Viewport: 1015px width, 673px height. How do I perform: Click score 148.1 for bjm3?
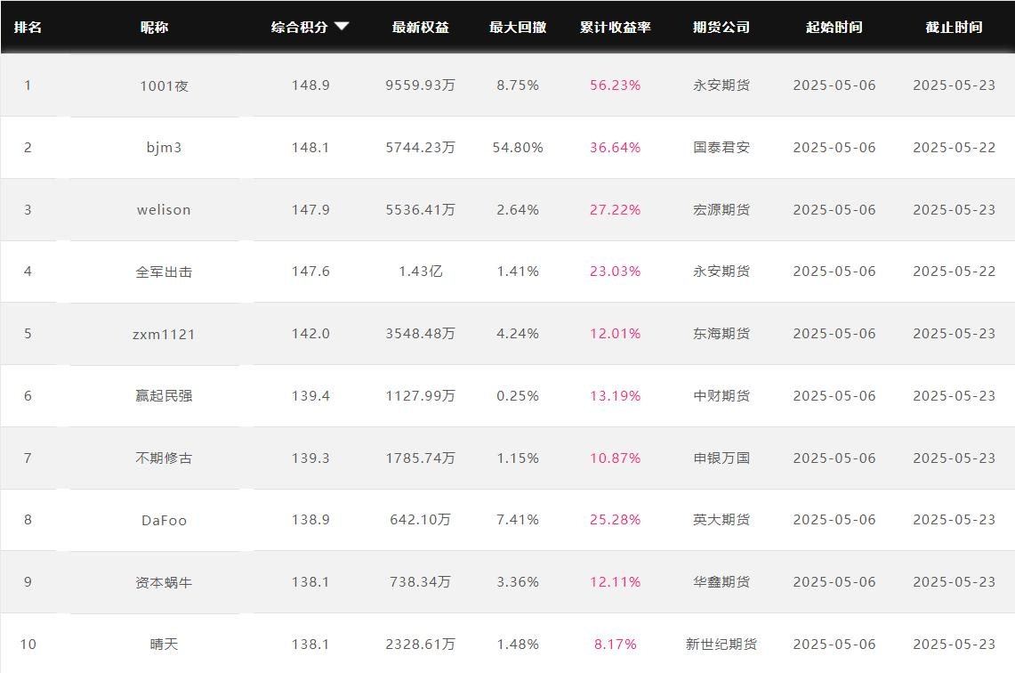coord(310,147)
